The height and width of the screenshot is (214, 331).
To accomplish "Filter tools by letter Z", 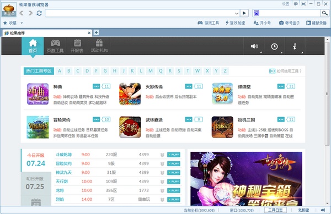I will coord(225,71).
